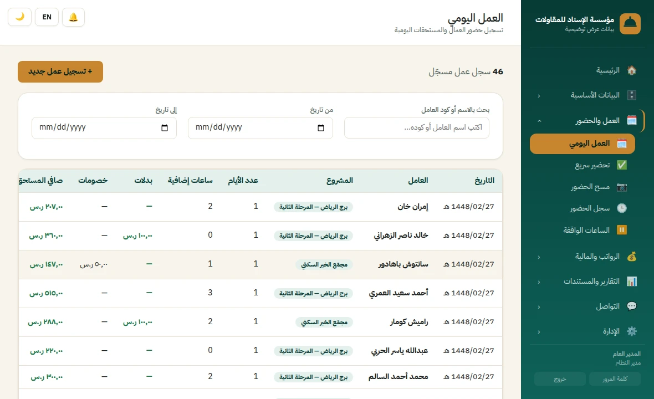Click worker name محمد أحمد السالم
The width and height of the screenshot is (654, 399).
(x=398, y=377)
